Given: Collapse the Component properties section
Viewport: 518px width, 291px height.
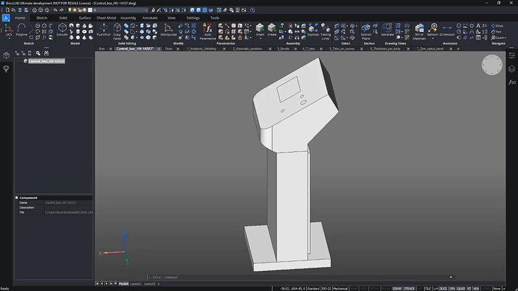Looking at the screenshot, I should tap(17, 198).
